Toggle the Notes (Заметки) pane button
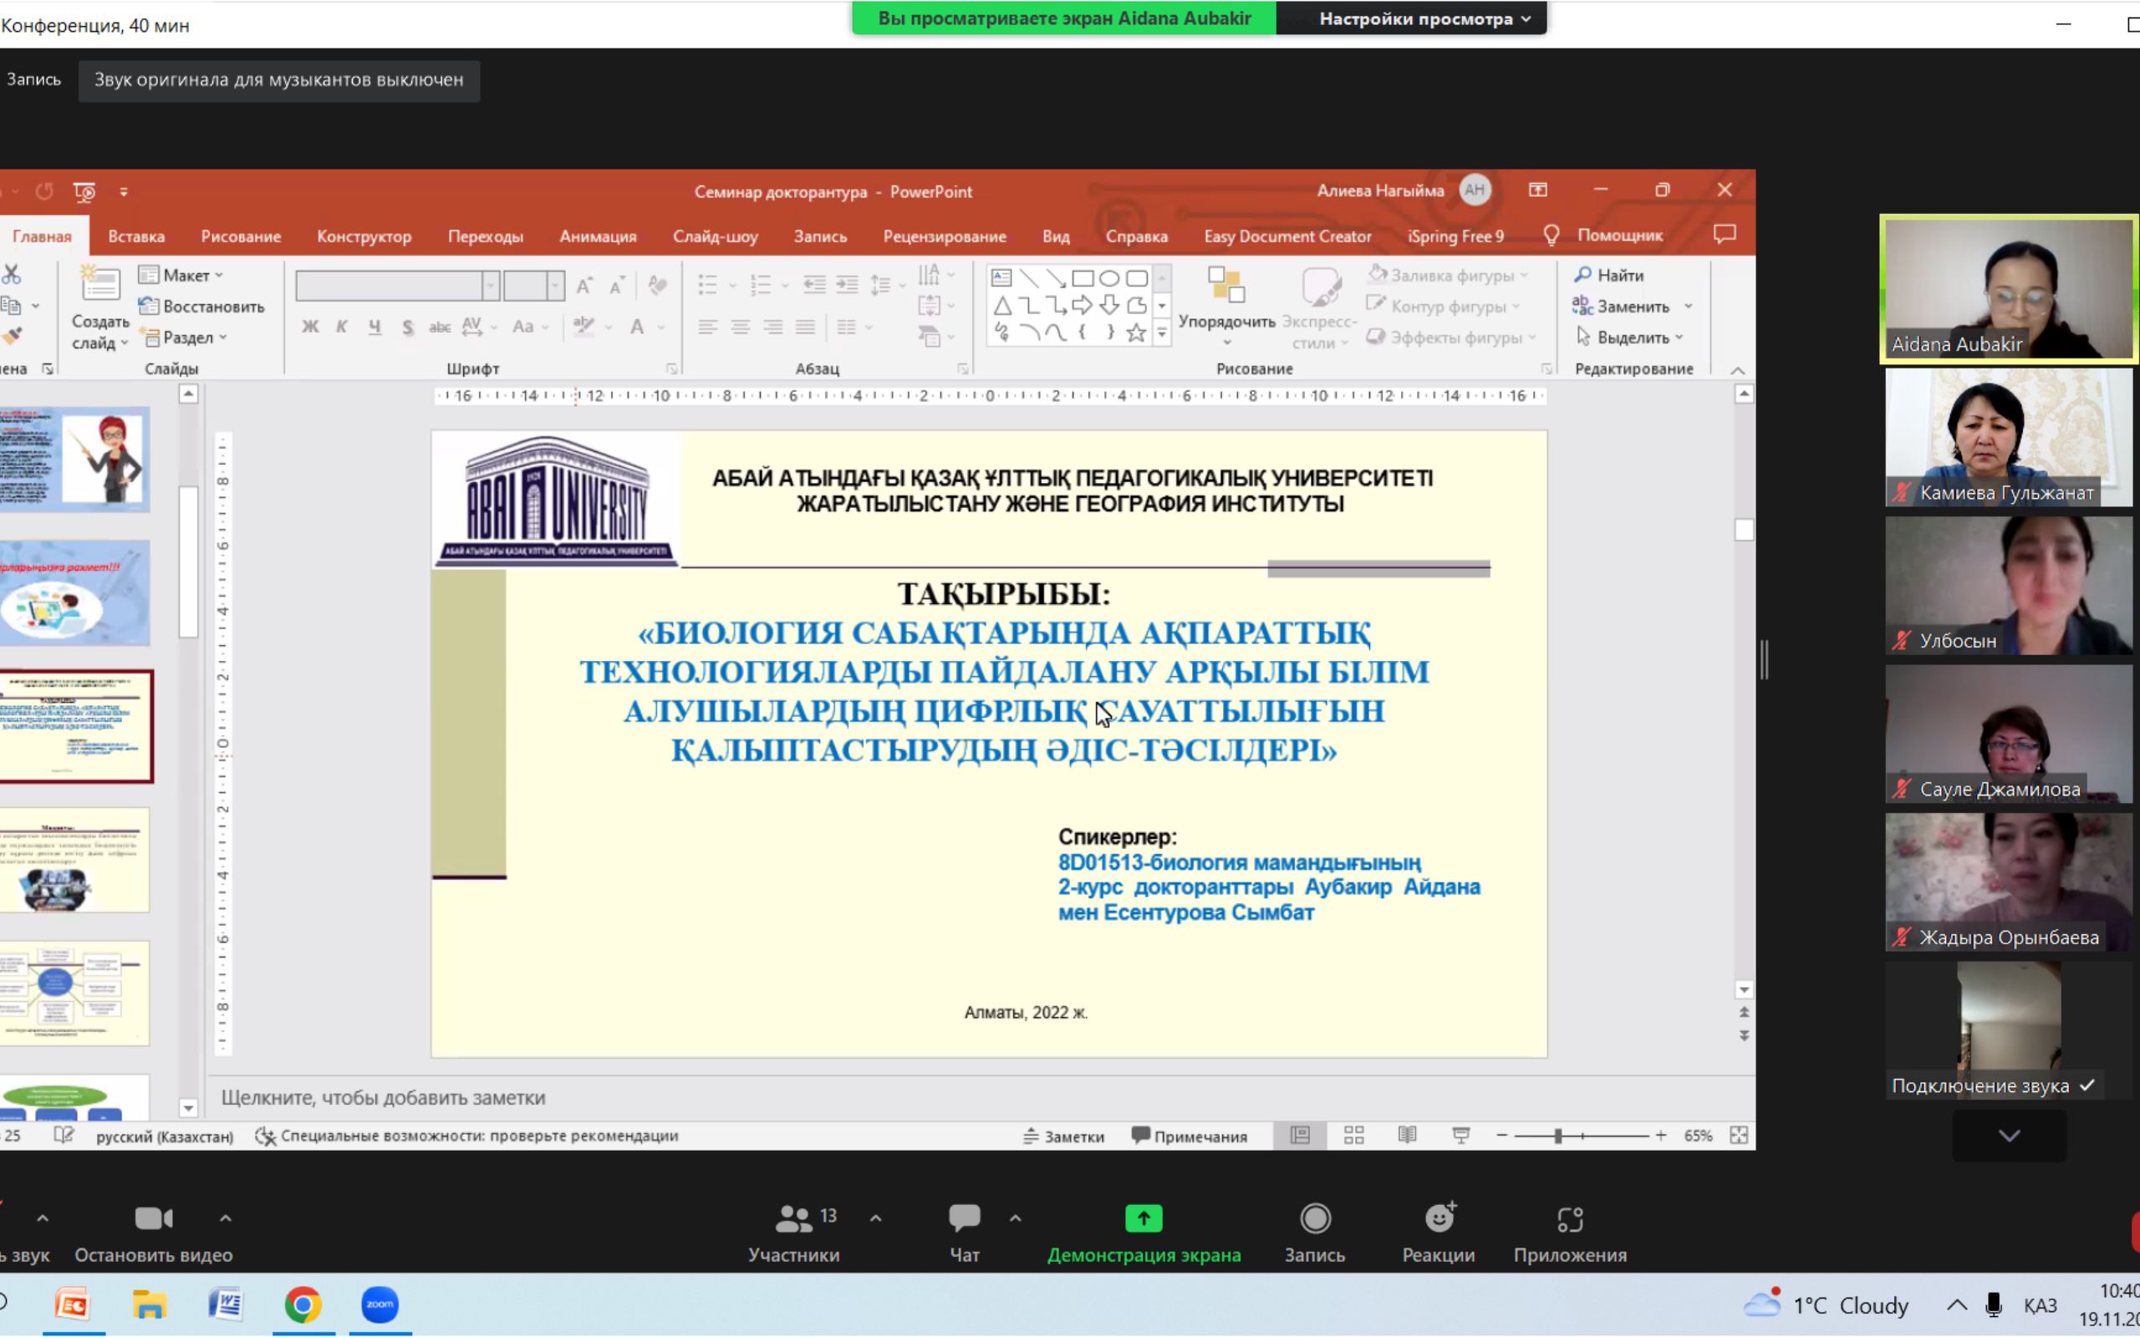The image size is (2140, 1337). tap(1064, 1136)
